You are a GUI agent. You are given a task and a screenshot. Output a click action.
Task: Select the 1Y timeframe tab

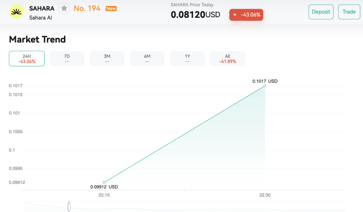pos(187,59)
